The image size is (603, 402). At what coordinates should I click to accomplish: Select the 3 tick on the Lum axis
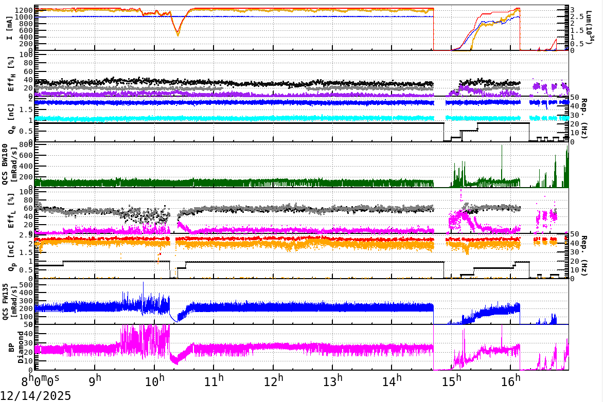coord(573,10)
